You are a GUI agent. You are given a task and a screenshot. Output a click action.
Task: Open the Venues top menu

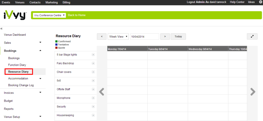(x=20, y=2)
